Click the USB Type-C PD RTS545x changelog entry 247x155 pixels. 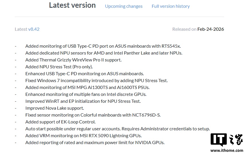(x=103, y=46)
